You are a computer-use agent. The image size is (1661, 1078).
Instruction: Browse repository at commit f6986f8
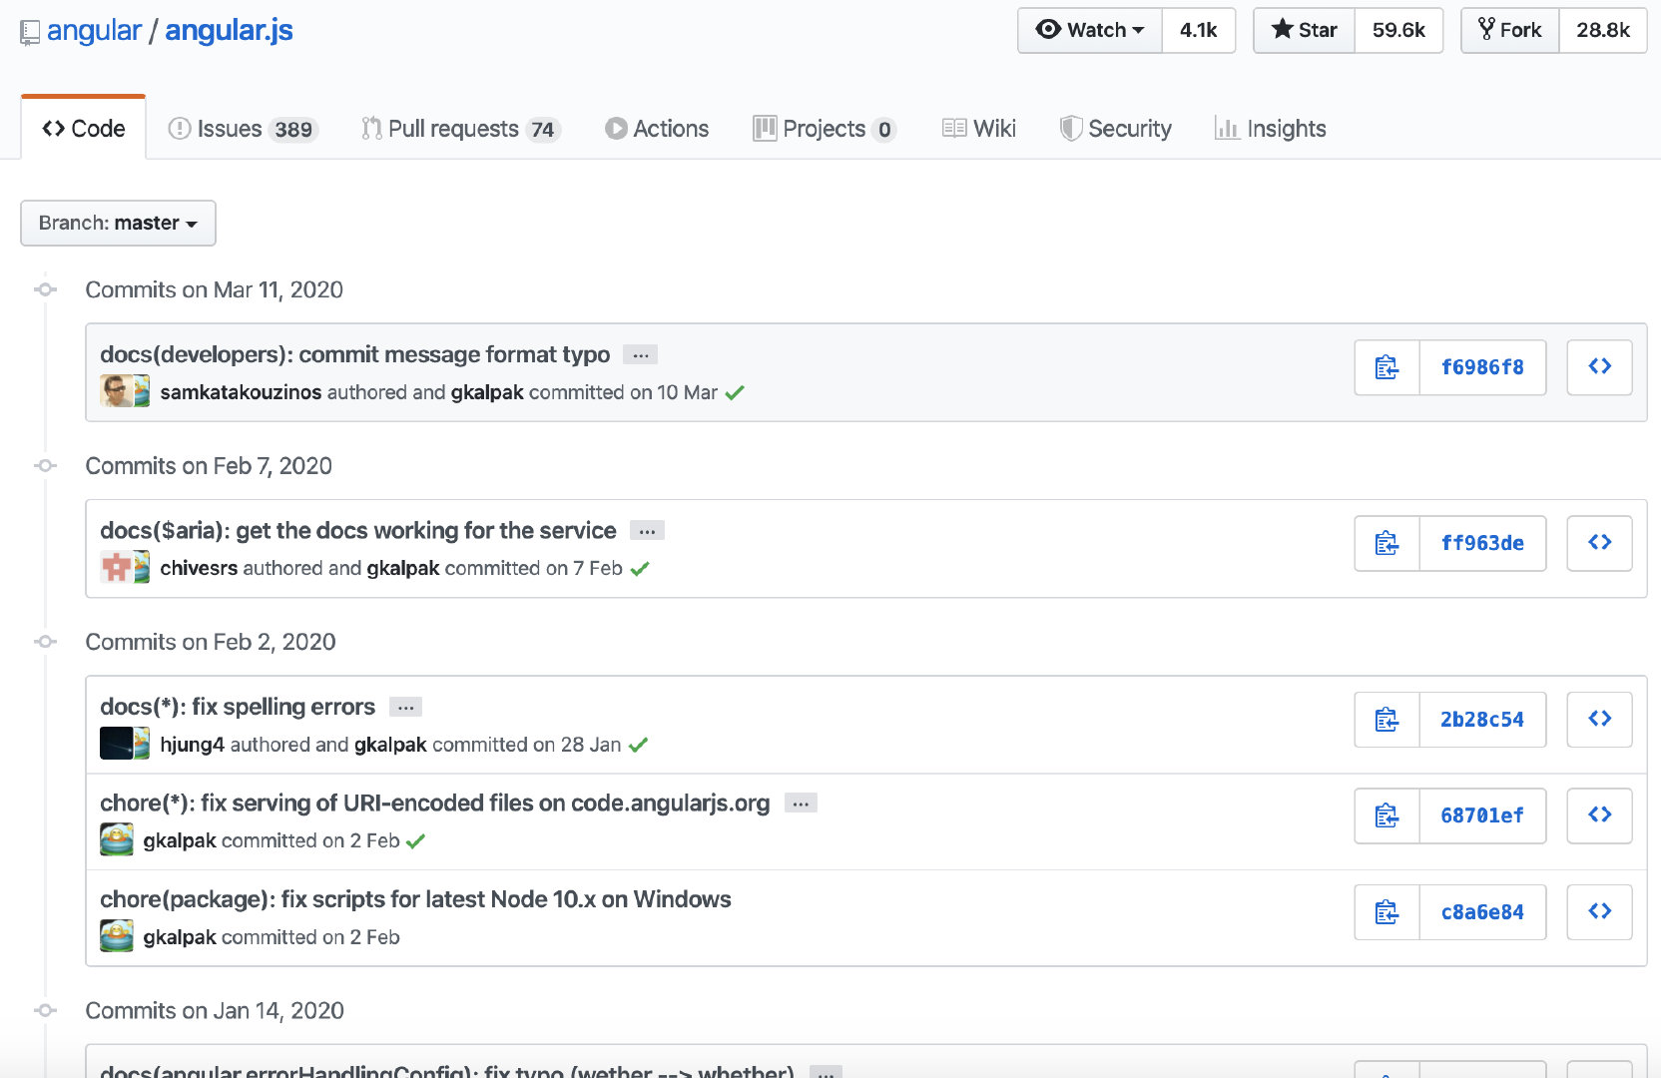coord(1599,367)
